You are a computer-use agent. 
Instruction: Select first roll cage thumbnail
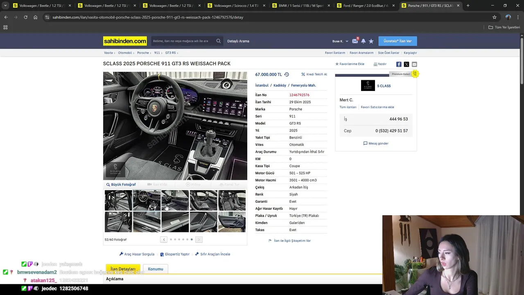click(x=118, y=200)
